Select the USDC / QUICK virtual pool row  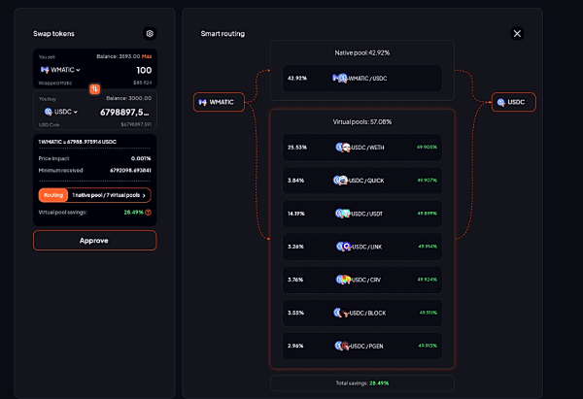[x=362, y=181]
